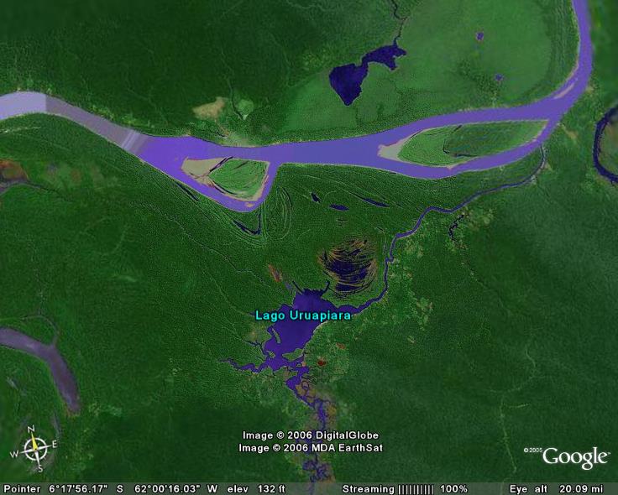Click the longitude 62°00'16.03" W readout
The width and height of the screenshot is (618, 495).
point(175,489)
